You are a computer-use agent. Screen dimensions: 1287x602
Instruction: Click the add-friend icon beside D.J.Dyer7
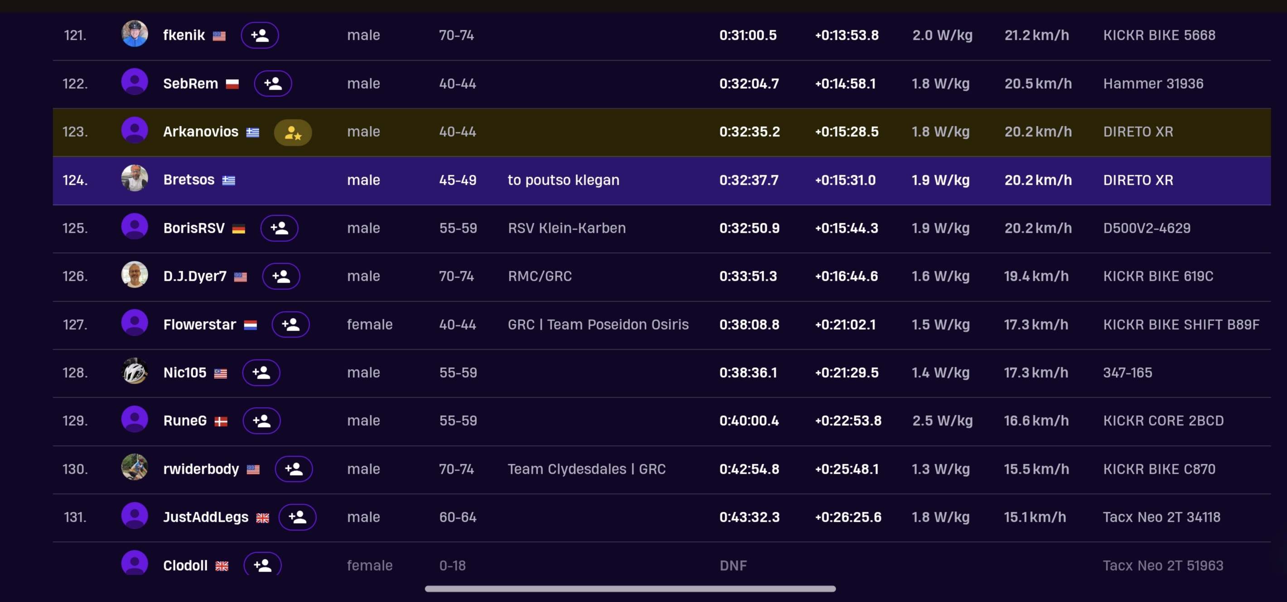click(x=281, y=276)
